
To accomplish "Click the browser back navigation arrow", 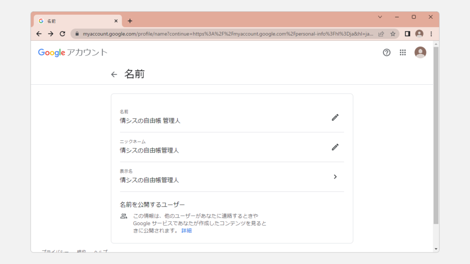I will coord(39,33).
